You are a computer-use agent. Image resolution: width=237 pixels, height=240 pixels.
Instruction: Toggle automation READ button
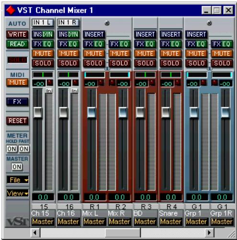point(17,44)
